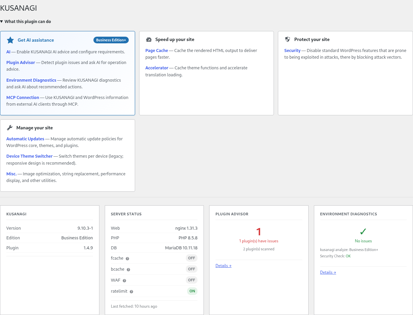Click the 1 plugin(s) have issues text

pyautogui.click(x=259, y=241)
